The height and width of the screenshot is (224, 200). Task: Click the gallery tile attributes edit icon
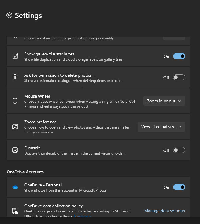click(x=15, y=56)
